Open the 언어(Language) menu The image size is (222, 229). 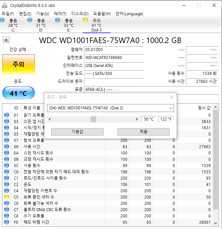click(x=129, y=14)
